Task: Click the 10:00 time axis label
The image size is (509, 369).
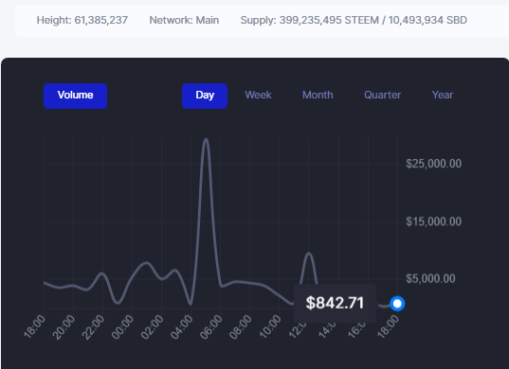Action: coord(270,326)
